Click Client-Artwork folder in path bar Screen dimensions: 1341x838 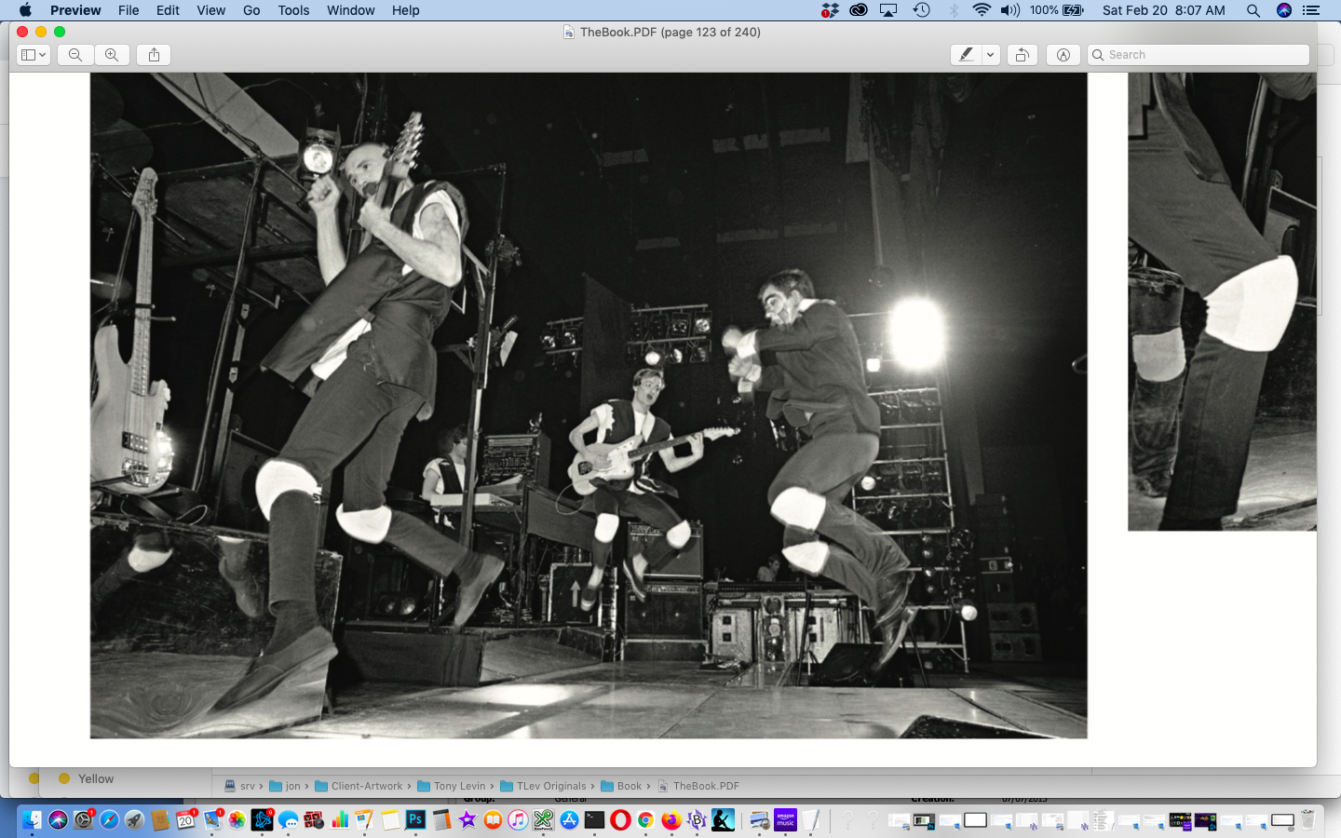tap(359, 786)
